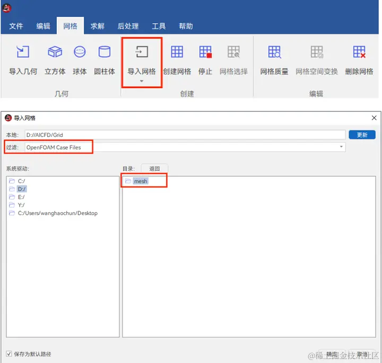Select the mesh folder in directory list
The height and width of the screenshot is (363, 382).
coord(140,181)
